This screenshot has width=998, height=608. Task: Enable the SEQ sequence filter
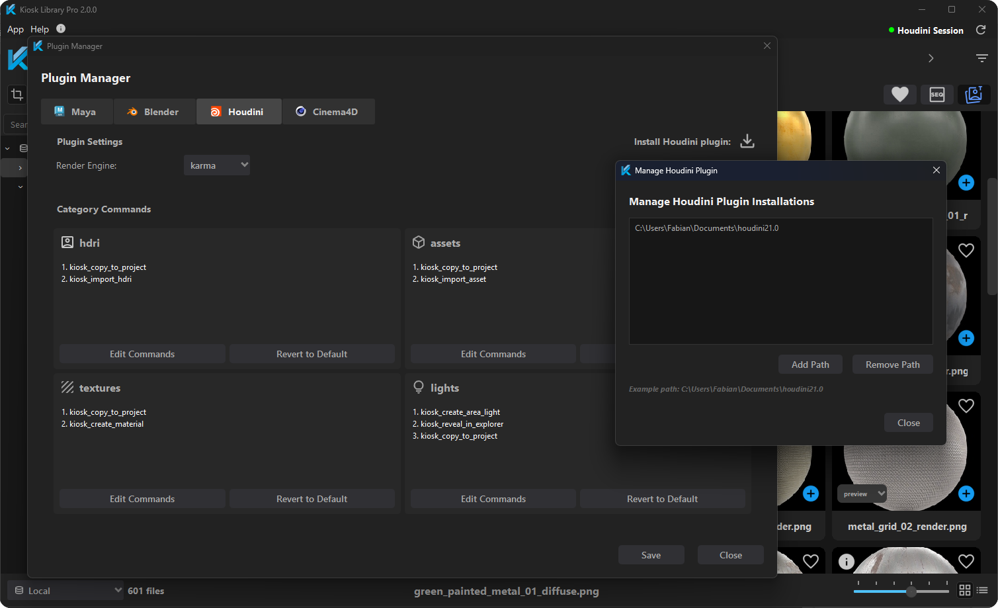(x=936, y=95)
